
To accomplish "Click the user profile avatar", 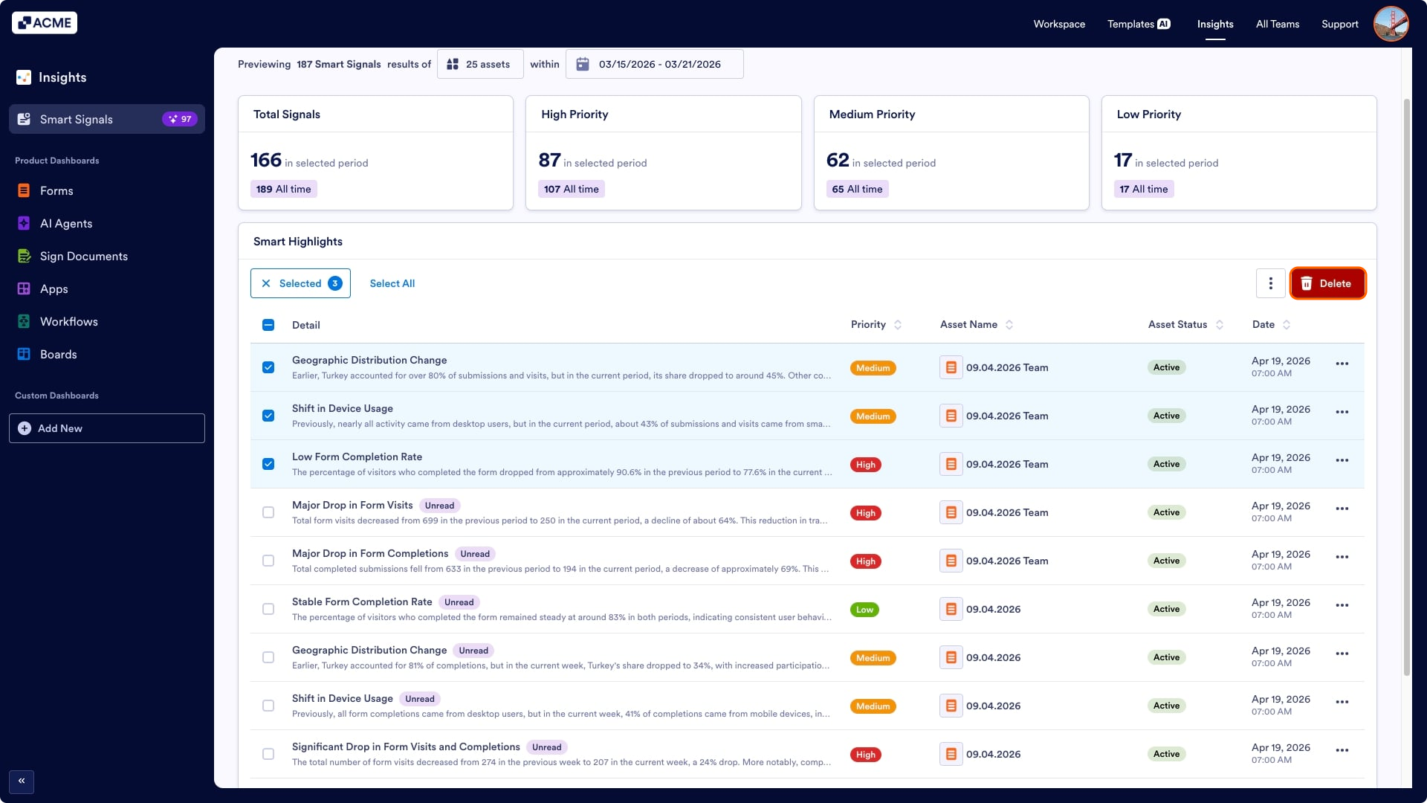I will [x=1391, y=24].
